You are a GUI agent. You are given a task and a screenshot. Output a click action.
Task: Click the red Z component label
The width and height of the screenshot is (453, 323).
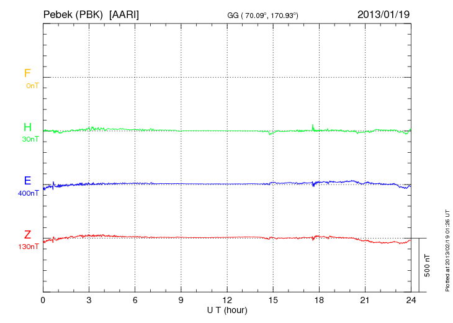click(27, 235)
